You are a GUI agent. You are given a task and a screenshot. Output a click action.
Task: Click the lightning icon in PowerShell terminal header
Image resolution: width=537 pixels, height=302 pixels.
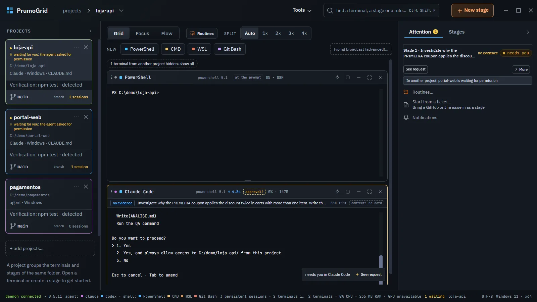coord(337,78)
